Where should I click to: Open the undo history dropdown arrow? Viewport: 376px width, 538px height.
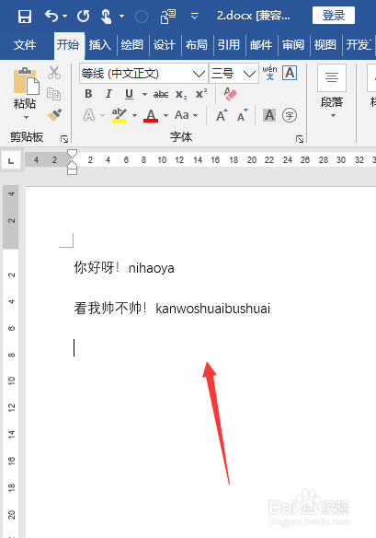64,17
